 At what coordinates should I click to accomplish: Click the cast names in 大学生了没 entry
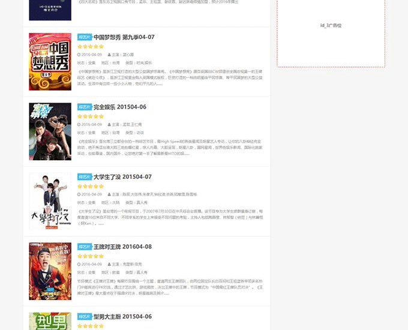pyautogui.click(x=160, y=194)
